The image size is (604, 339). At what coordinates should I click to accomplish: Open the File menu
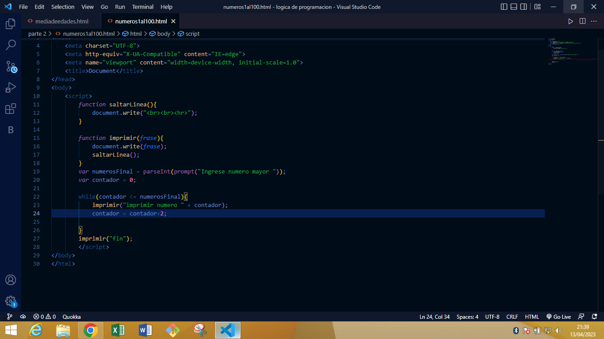[23, 7]
